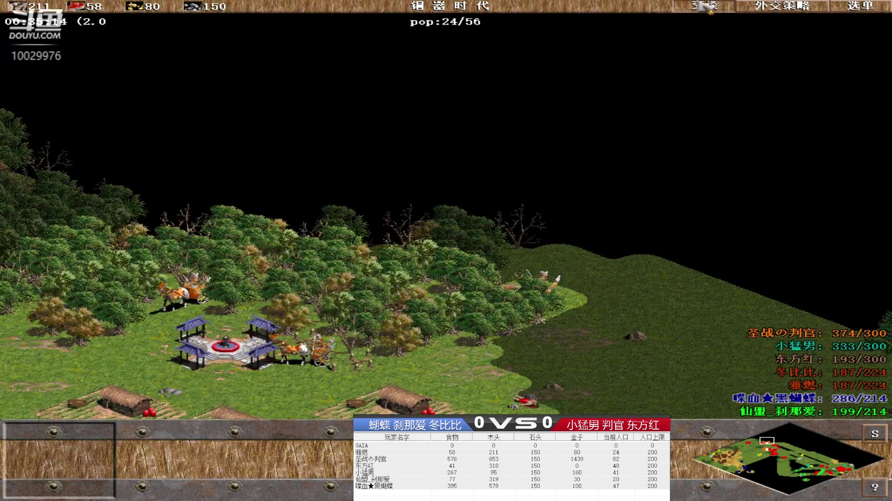Click gold value 1439 in the table
The height and width of the screenshot is (501, 892).
pos(577,459)
